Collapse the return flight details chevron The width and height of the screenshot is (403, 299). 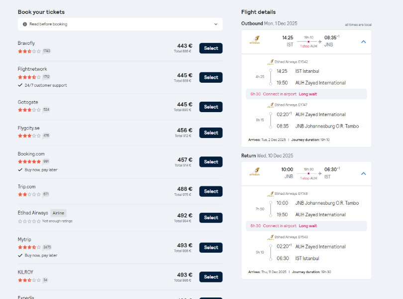[363, 173]
